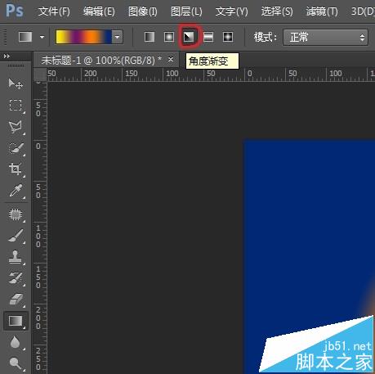375x374 pixels.
Task: Select the Clone Stamp tool
Action: coord(16,257)
